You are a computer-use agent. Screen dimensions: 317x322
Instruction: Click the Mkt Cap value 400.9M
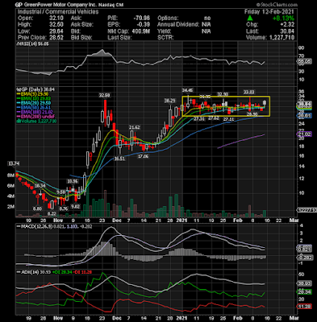coord(141,31)
